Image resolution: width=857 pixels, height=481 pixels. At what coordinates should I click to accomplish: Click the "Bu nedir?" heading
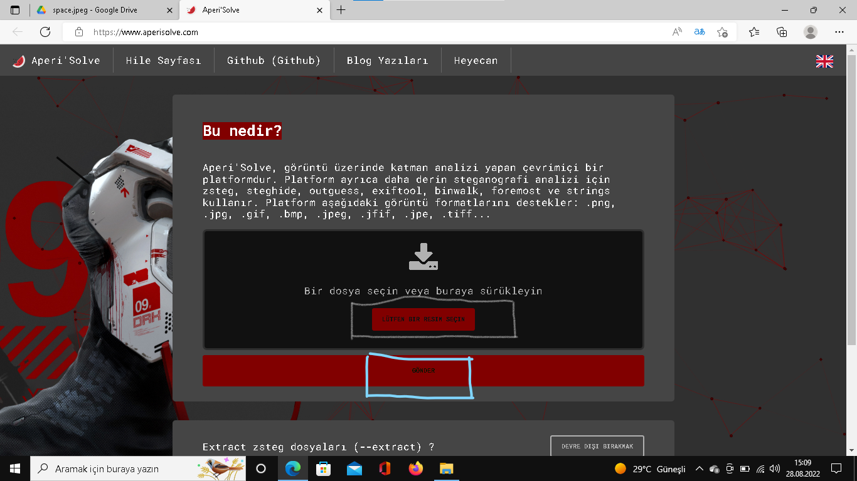point(242,131)
